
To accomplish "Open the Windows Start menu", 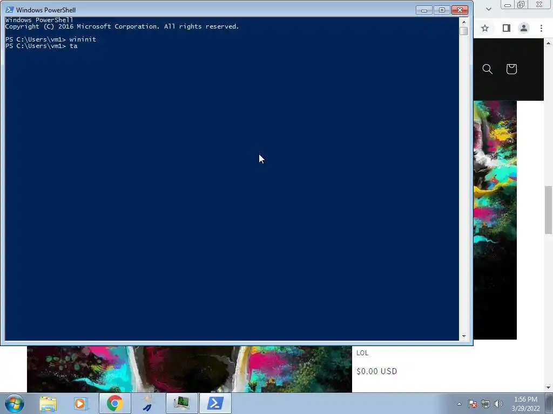I will click(x=15, y=403).
